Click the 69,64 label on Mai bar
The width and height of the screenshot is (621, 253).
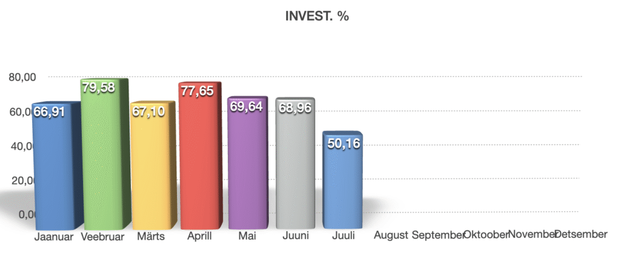click(x=246, y=107)
